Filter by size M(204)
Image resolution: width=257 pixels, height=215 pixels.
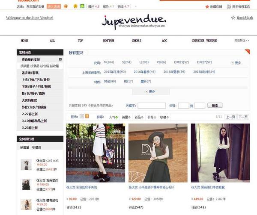click(x=109, y=62)
